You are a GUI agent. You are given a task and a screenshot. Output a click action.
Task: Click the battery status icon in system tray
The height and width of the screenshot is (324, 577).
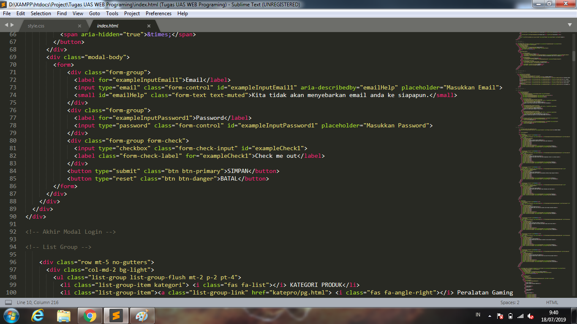point(510,316)
